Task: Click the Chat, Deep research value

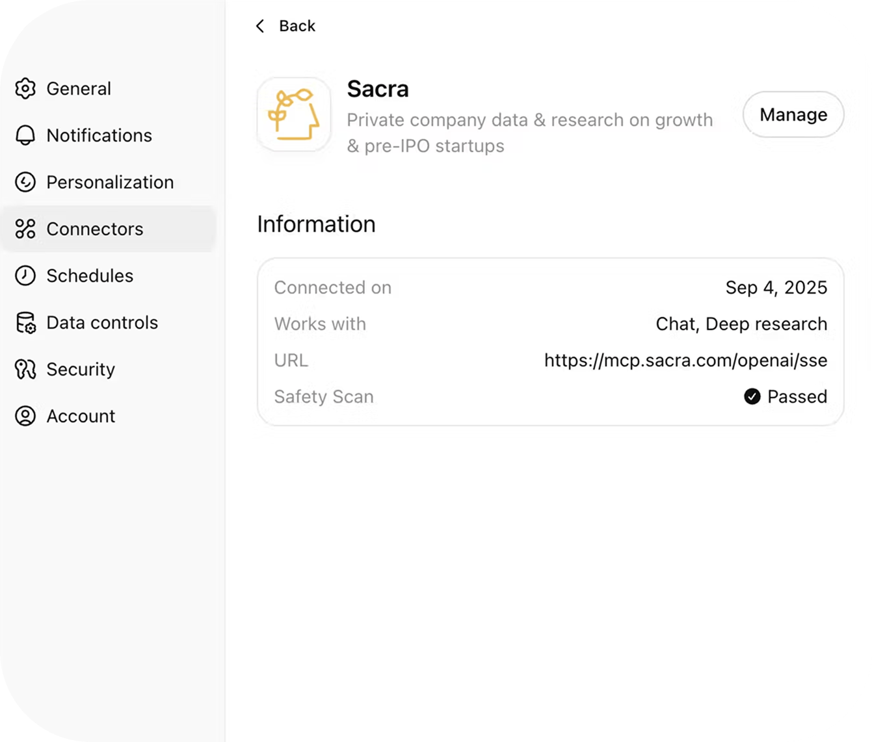Action: 741,324
